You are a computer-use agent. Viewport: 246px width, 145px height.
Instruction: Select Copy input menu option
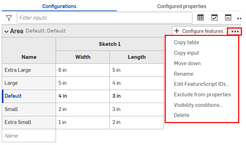tap(186, 53)
